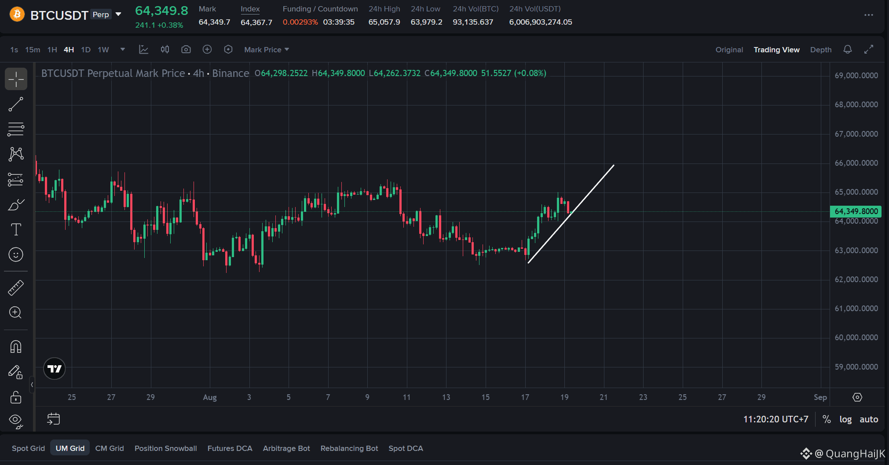
Task: Open the Position Snowball tab
Action: tap(166, 448)
